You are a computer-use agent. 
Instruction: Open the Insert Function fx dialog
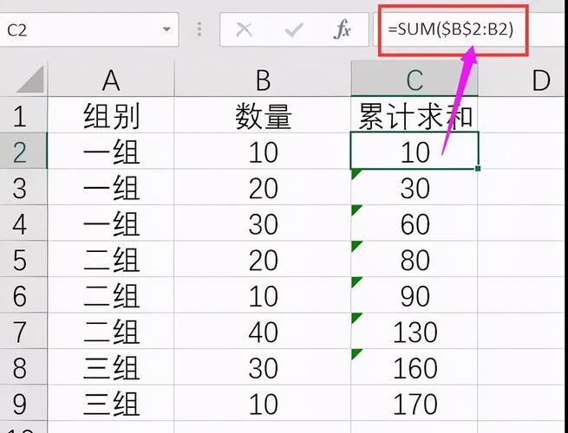342,29
